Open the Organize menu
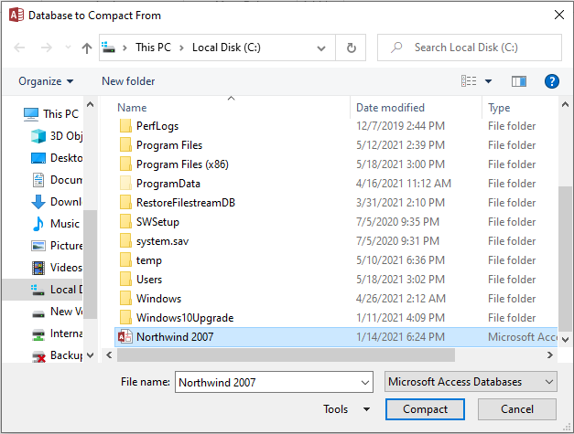574x434 pixels. [46, 81]
